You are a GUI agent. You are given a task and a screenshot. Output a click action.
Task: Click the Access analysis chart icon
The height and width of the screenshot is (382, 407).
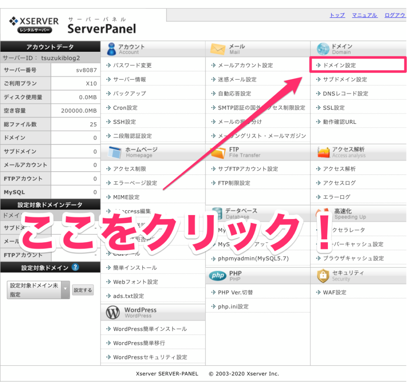[x=324, y=152]
